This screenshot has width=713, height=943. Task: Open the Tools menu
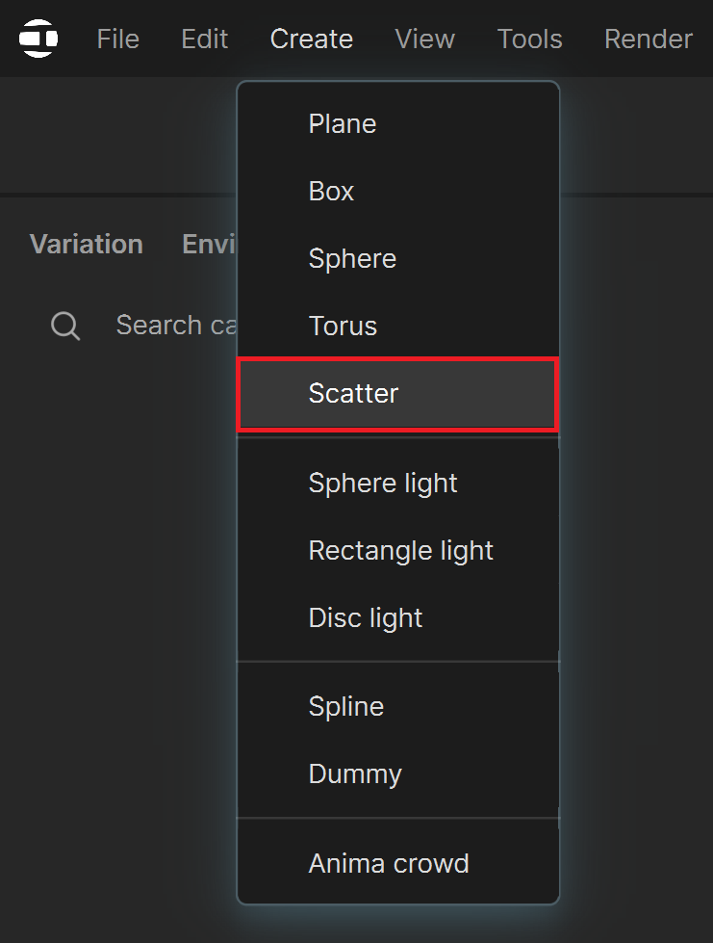pyautogui.click(x=530, y=39)
